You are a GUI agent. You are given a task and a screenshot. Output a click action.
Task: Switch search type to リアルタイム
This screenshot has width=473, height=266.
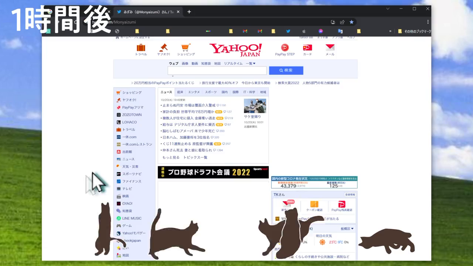click(x=233, y=64)
